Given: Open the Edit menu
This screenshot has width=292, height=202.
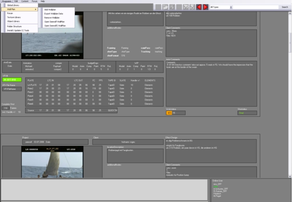Looking at the screenshot, I should pyautogui.click(x=16, y=1).
